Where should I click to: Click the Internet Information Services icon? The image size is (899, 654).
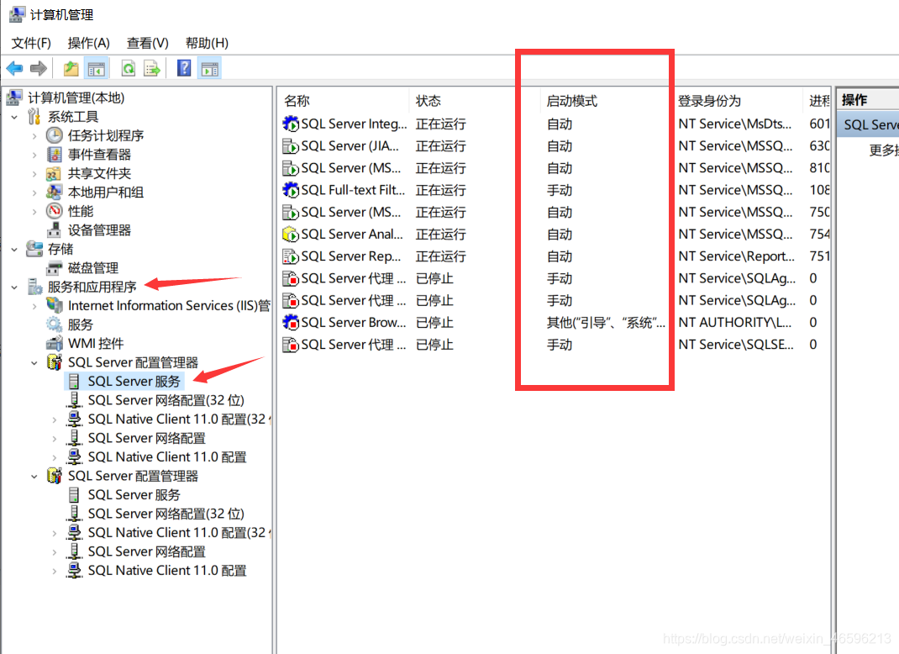point(54,305)
